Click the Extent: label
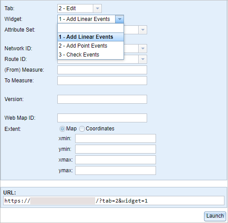Screen dimensions: 228x223 [12, 129]
